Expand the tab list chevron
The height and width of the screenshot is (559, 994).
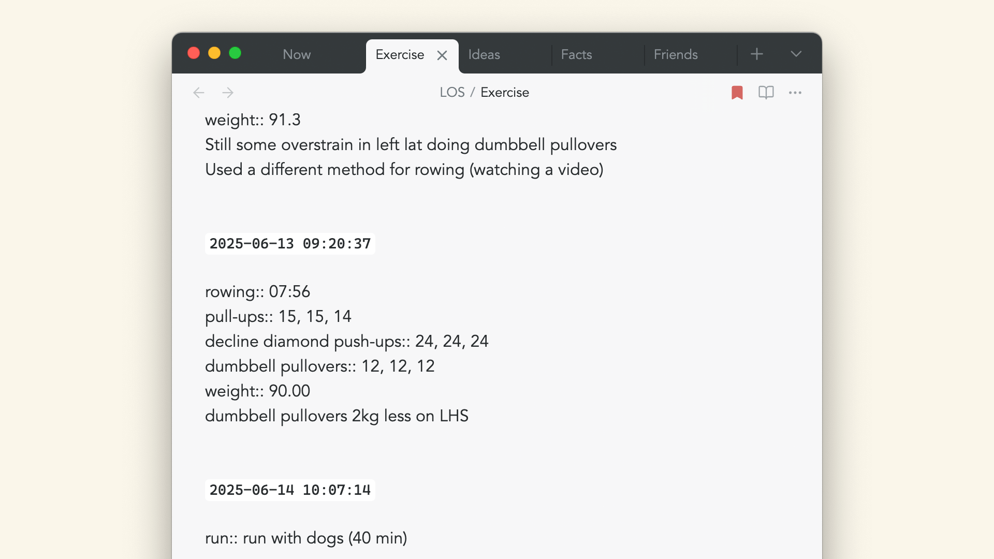pyautogui.click(x=796, y=54)
